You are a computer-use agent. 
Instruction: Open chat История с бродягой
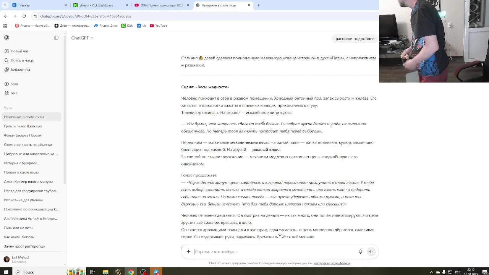coord(31,163)
